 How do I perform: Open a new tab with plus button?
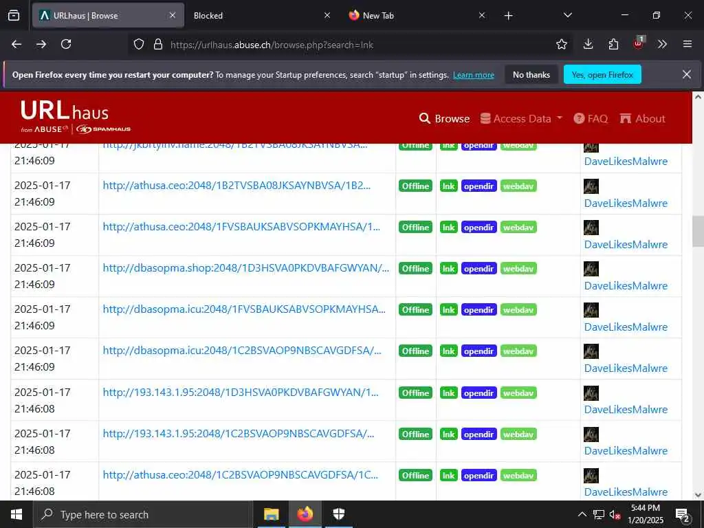coord(508,16)
